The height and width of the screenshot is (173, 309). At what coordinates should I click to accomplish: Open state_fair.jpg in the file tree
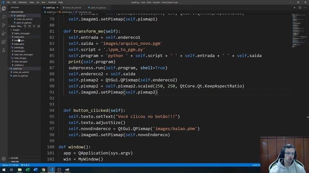[20, 58]
